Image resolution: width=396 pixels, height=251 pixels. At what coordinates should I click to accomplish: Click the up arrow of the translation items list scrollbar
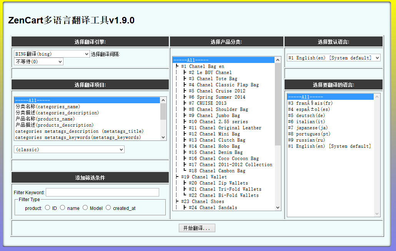click(x=163, y=100)
